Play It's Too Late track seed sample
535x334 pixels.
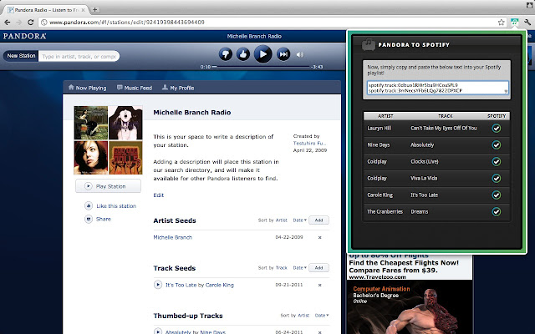[158, 285]
